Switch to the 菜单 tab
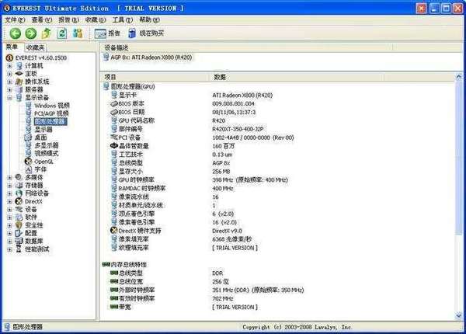Viewport: 466px width, 334px height. [12, 47]
